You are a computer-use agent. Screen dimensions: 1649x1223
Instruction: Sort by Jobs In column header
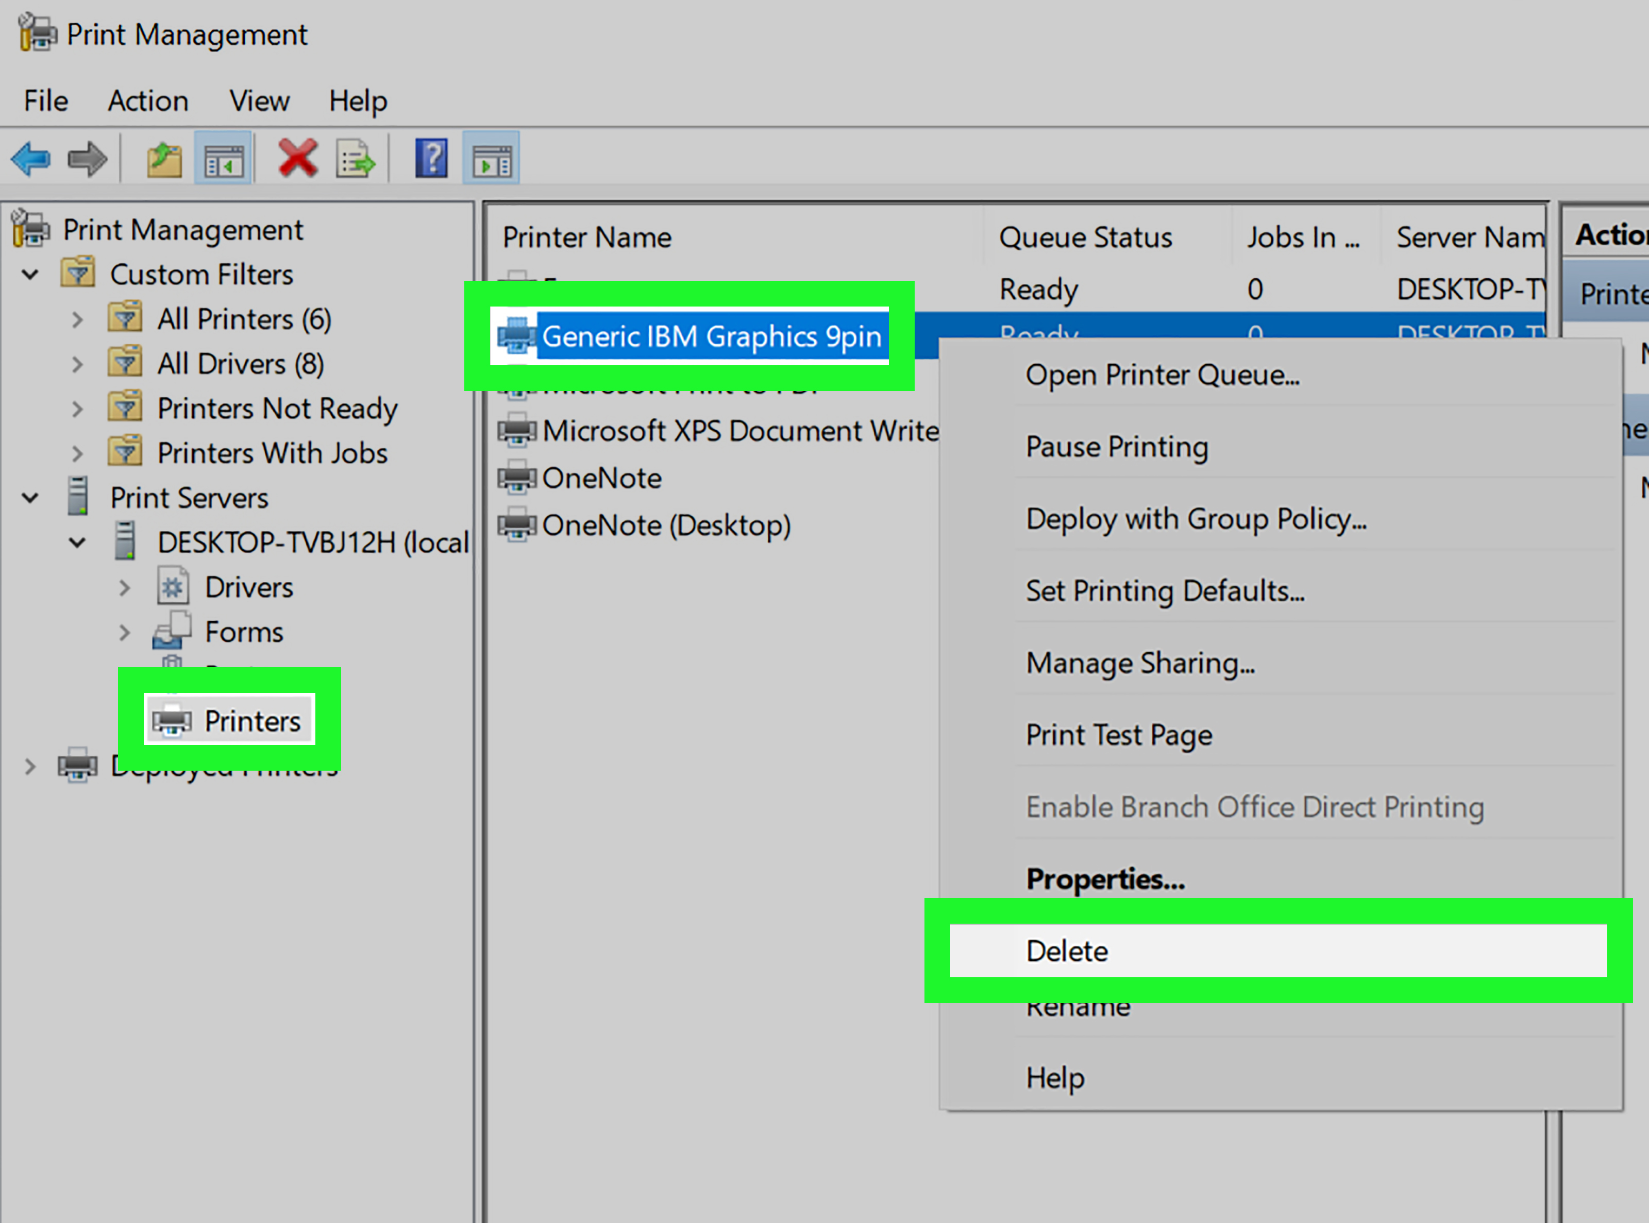click(1303, 237)
